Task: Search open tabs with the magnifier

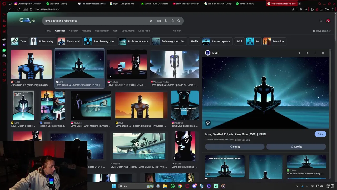Action: pyautogui.click(x=320, y=4)
